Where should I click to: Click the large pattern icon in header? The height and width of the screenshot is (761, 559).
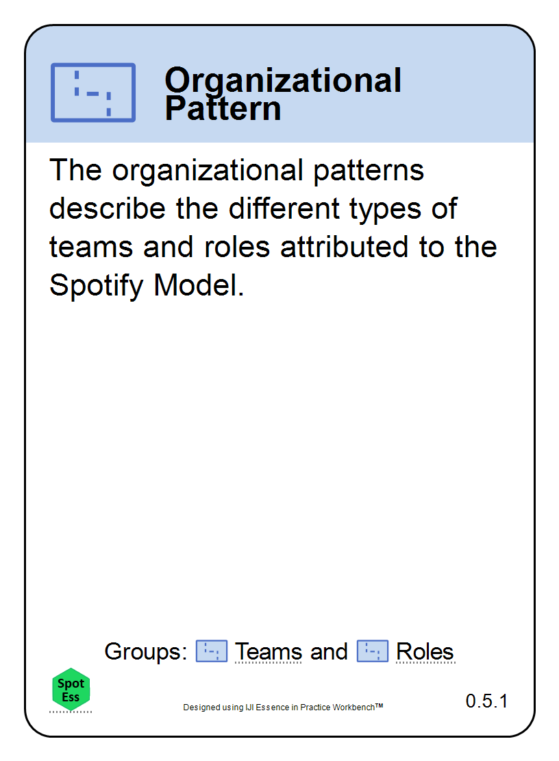tap(93, 93)
